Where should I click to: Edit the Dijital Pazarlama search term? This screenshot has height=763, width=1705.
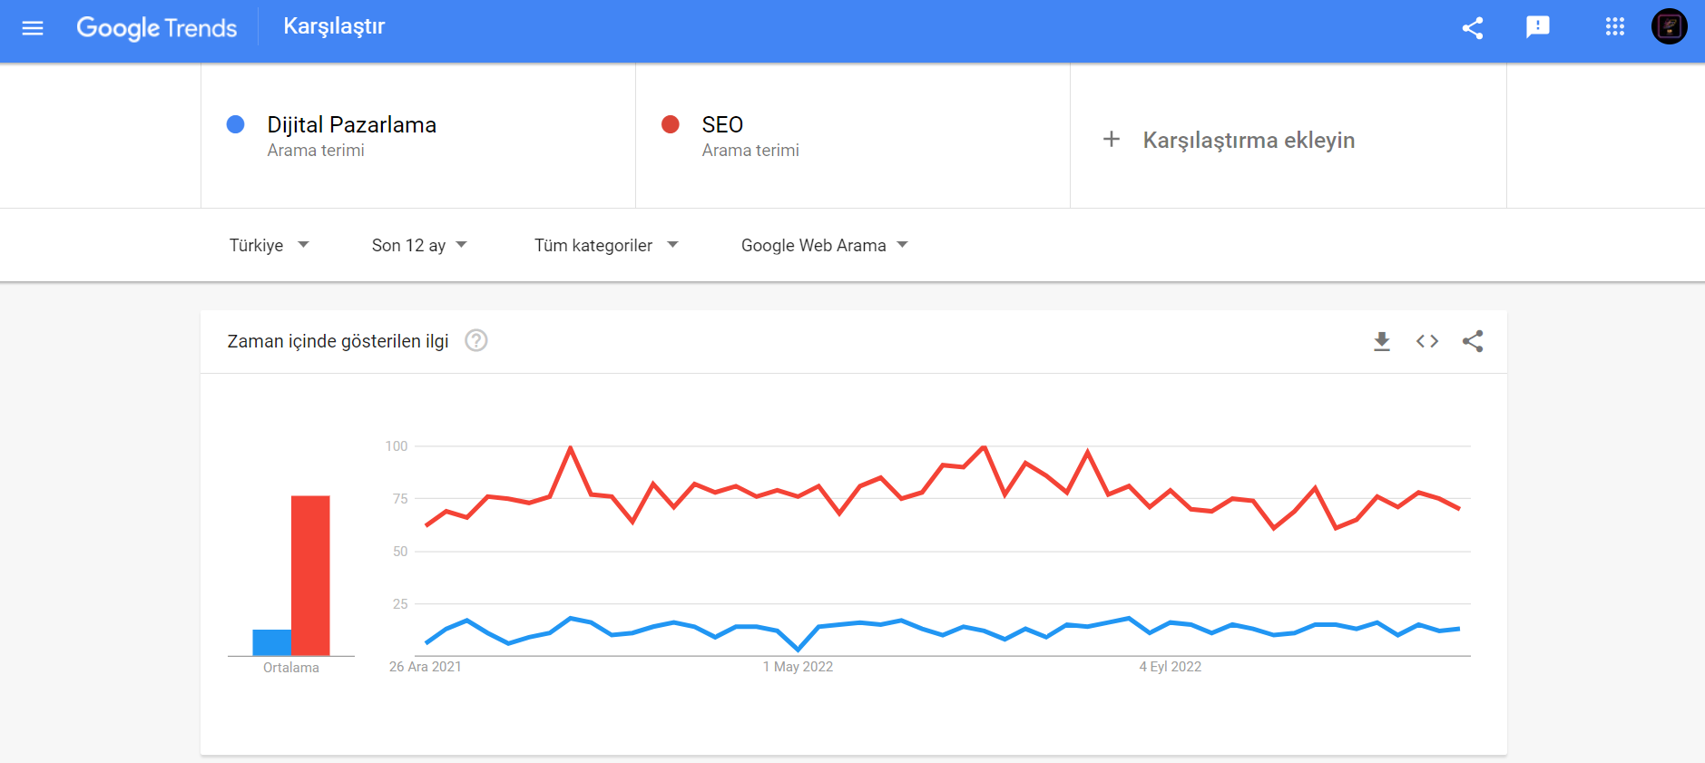point(352,125)
